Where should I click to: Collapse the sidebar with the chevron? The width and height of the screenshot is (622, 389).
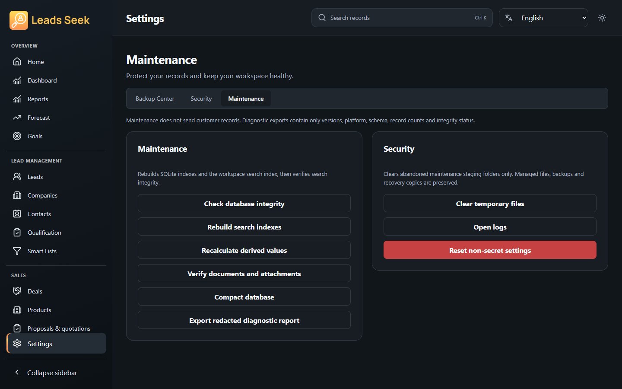click(x=17, y=372)
